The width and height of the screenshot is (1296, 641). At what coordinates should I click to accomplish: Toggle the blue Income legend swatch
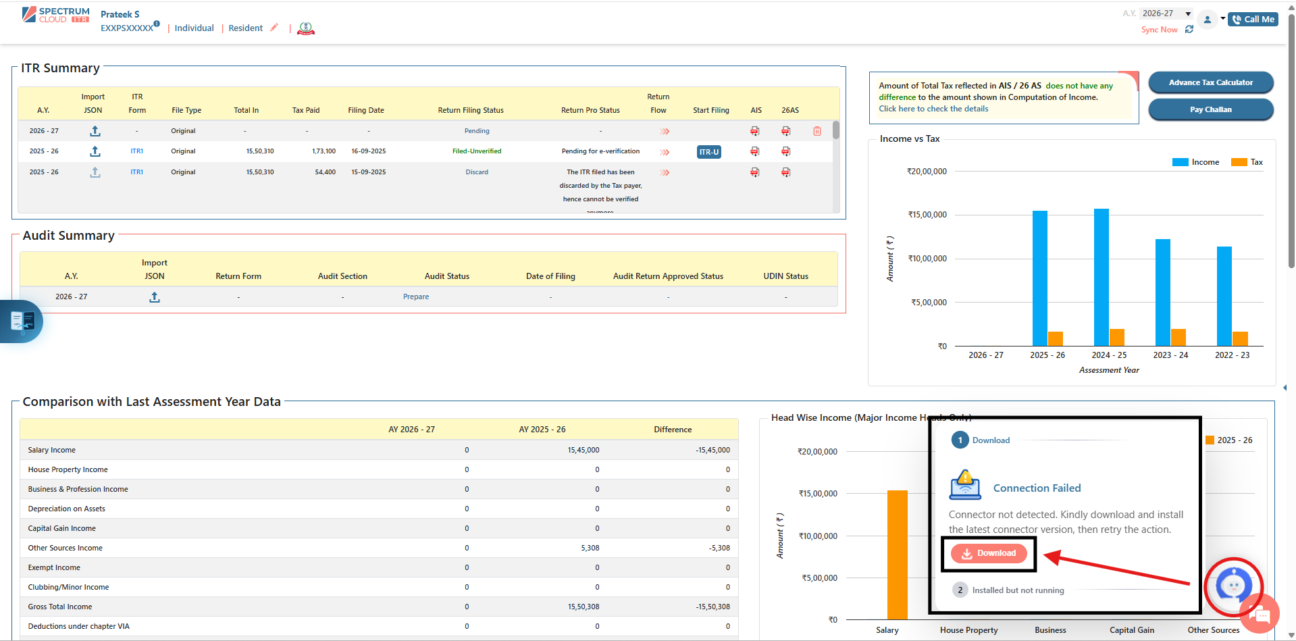click(1180, 162)
